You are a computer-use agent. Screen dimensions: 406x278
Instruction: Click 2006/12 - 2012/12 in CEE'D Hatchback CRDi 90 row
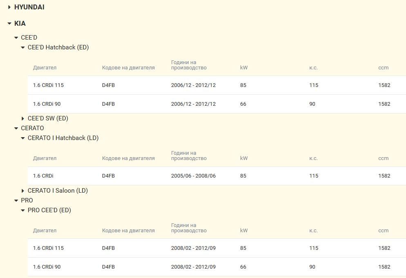[194, 104]
